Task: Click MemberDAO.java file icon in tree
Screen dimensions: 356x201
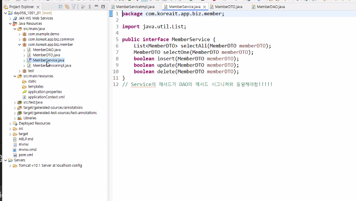Action: pos(29,50)
